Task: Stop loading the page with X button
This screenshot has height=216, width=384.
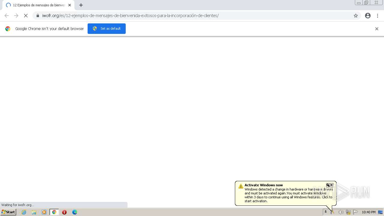Action: point(26,16)
